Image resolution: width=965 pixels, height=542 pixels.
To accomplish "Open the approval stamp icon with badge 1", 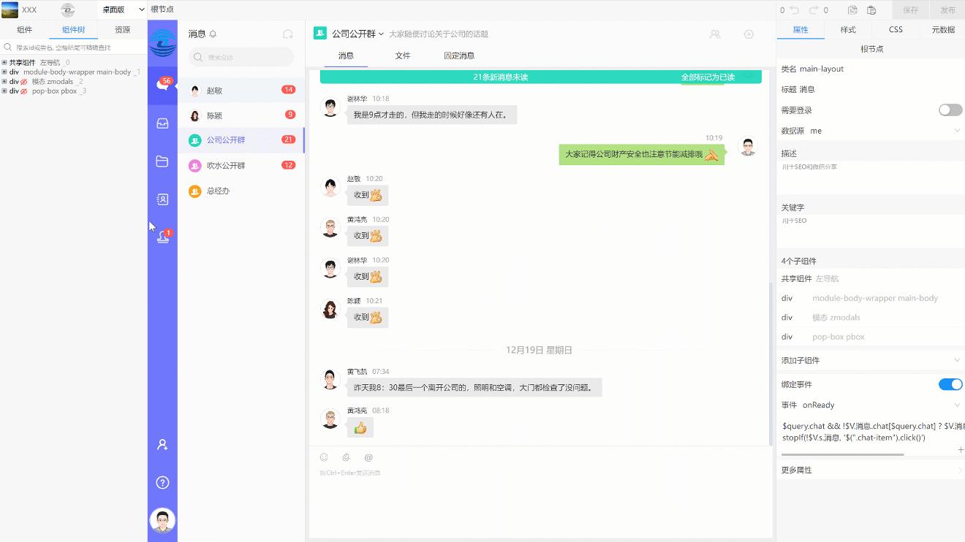I will (162, 237).
